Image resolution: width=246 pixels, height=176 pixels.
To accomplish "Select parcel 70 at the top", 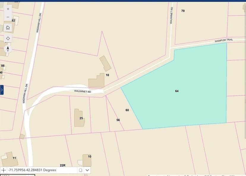I will (x=183, y=11).
